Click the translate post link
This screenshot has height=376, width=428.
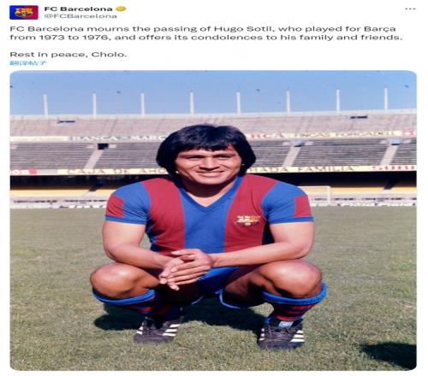click(27, 63)
